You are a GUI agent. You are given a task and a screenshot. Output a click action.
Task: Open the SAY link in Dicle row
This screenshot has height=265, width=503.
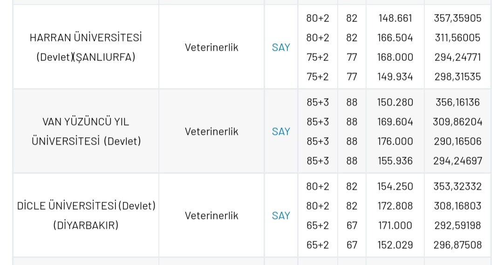[281, 216]
